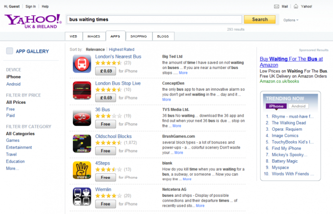333x214 pixels.
Task: Expand the Options dropdown
Action: coord(291,20)
